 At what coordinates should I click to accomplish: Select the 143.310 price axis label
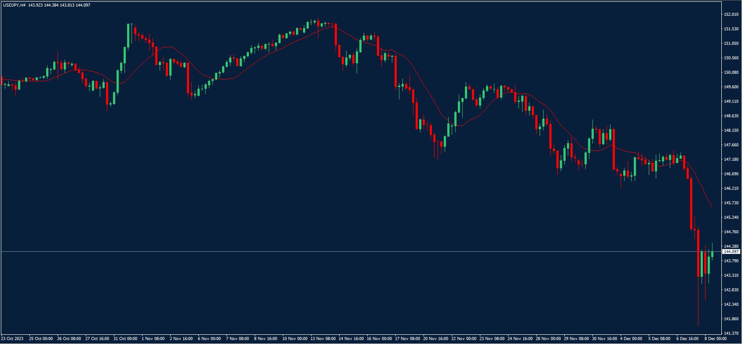pyautogui.click(x=731, y=275)
